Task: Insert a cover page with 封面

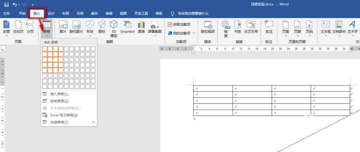Action: tap(6, 27)
